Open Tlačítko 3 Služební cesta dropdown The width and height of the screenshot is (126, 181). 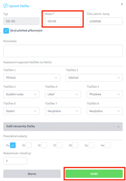21,94
